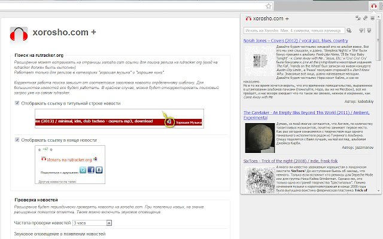The image size is (383, 239).
Task: Toggle "Отображать ссылку в титульной строке новости" checkbox
Action: click(x=17, y=103)
